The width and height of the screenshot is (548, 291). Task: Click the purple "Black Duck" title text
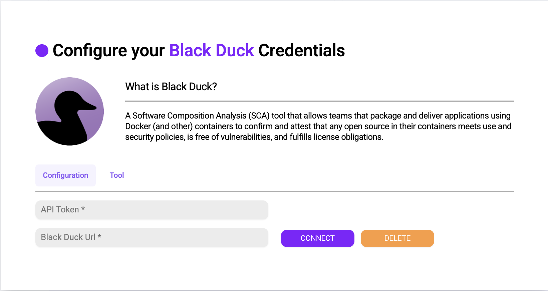[x=212, y=51]
